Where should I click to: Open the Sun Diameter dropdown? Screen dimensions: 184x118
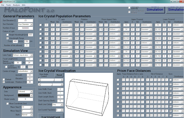click(x=31, y=24)
